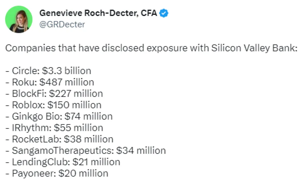
Task: Click the SangamoTherapeutics: $34 million line
Action: point(86,150)
